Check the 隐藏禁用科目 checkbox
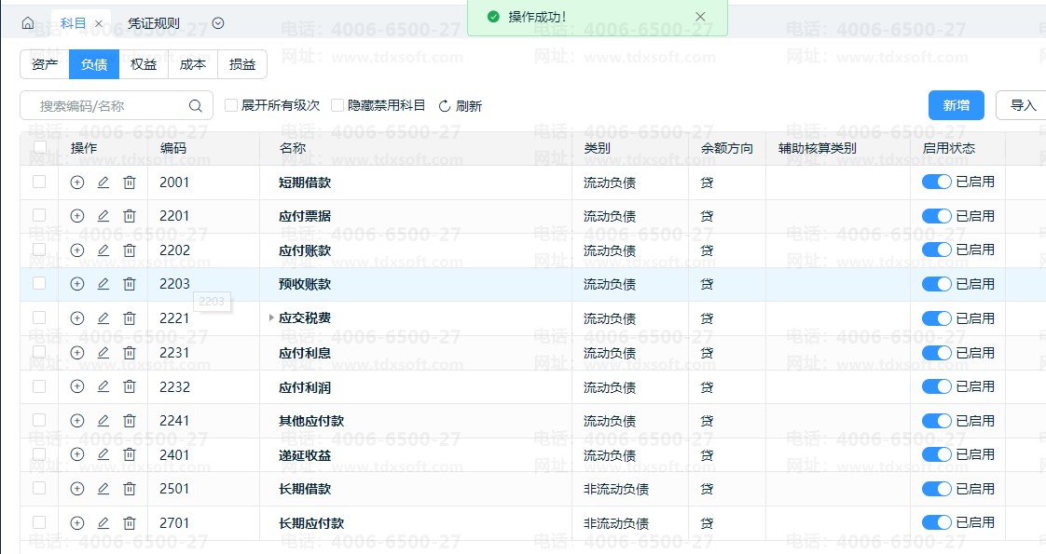Viewport: 1046px width, 554px height. pyautogui.click(x=337, y=106)
